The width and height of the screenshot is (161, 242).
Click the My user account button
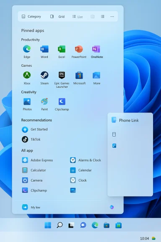tap(31, 207)
